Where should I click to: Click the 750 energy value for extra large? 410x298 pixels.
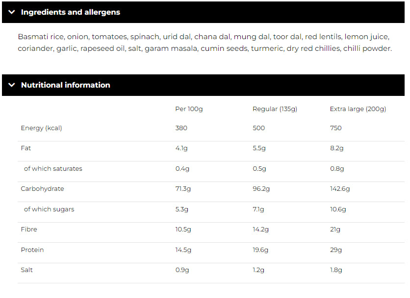(x=335, y=128)
